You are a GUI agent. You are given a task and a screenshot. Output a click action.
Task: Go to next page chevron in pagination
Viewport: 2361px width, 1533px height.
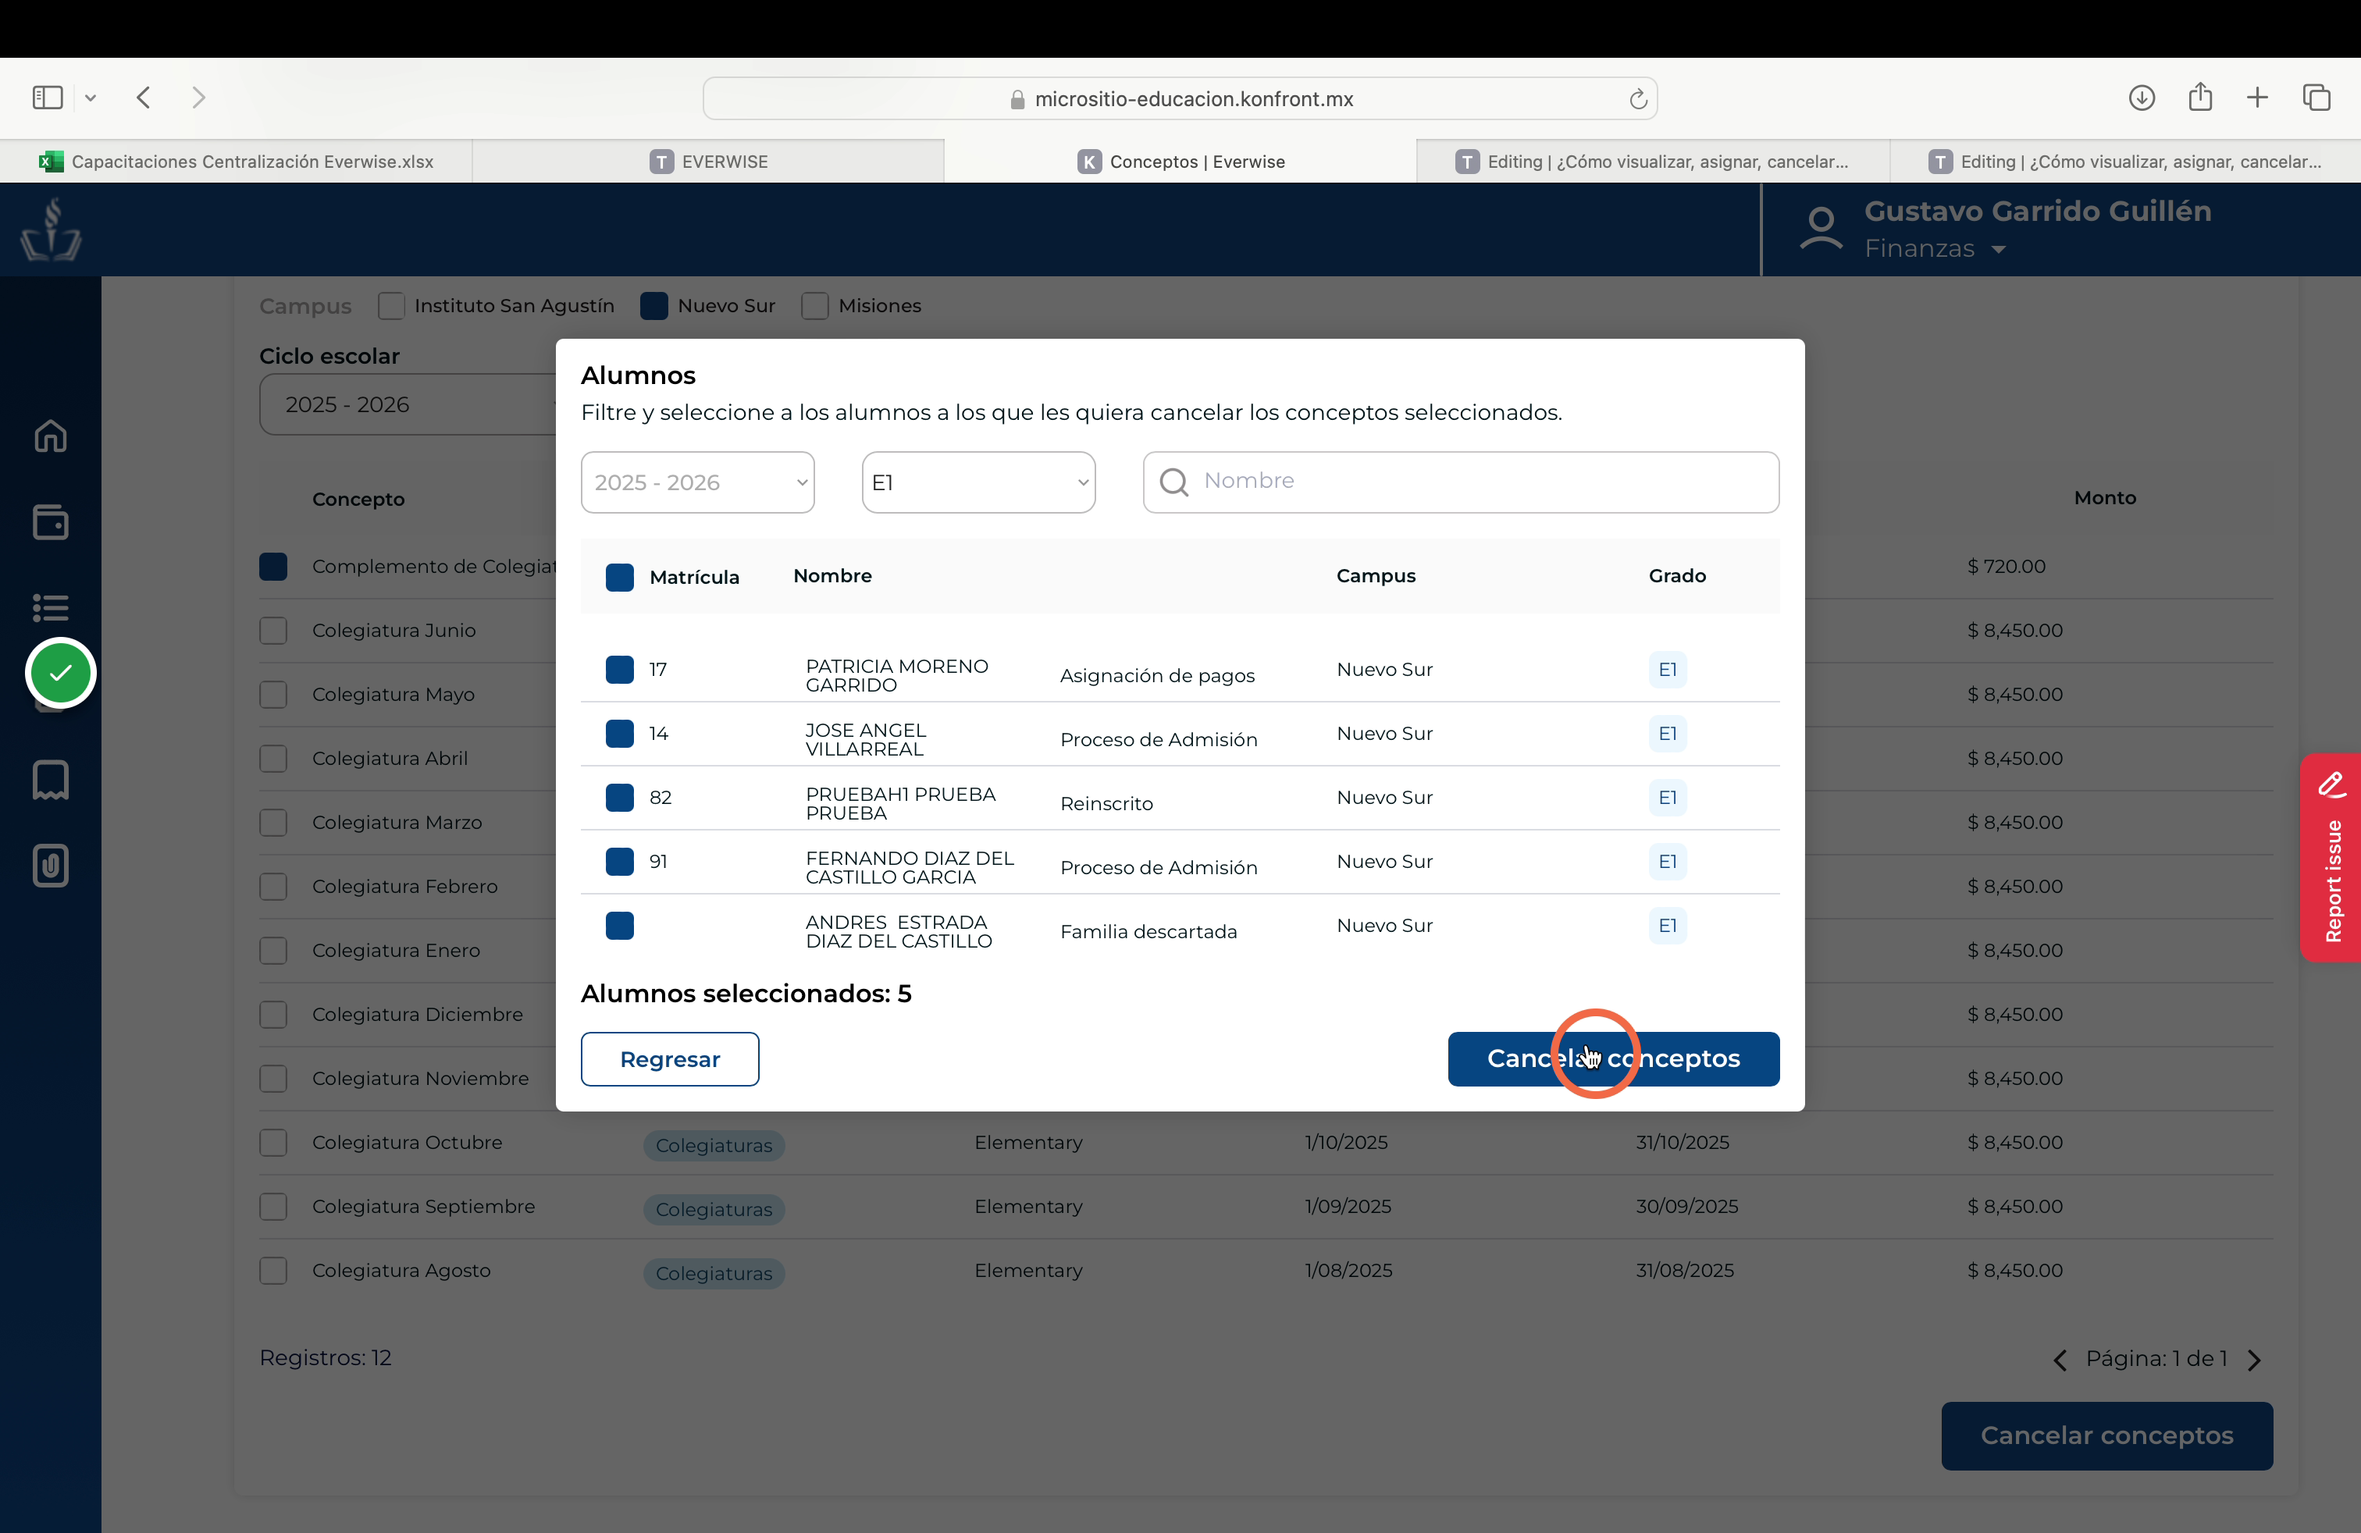coord(2255,1360)
